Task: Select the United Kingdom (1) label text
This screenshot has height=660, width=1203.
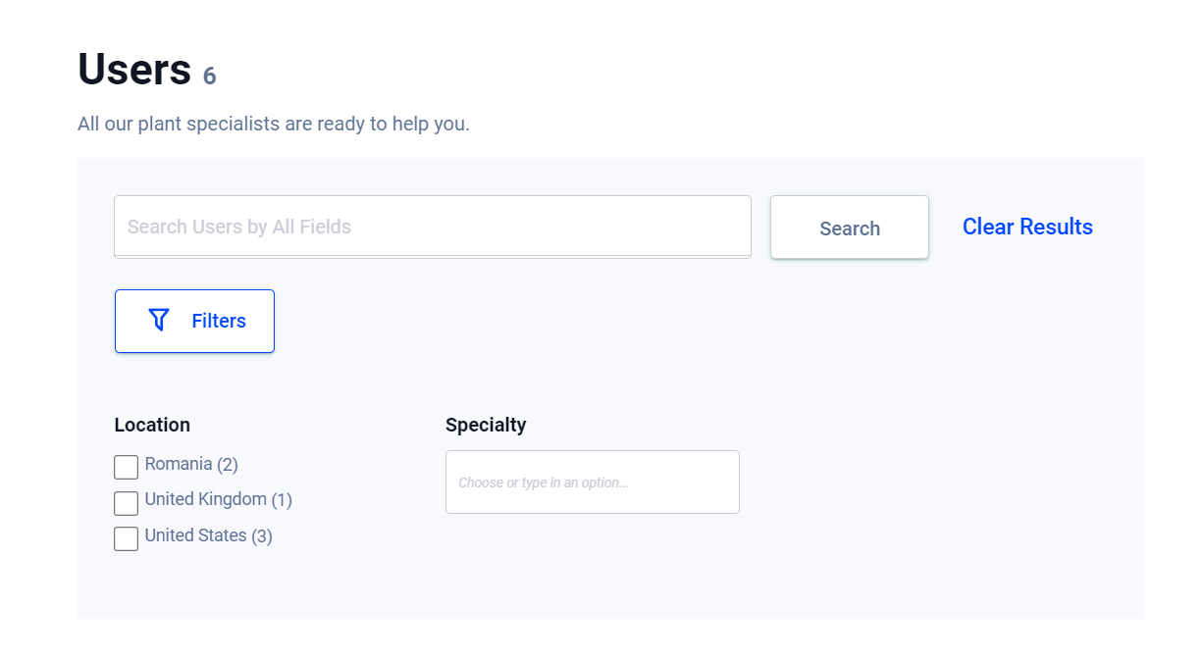Action: (x=219, y=499)
